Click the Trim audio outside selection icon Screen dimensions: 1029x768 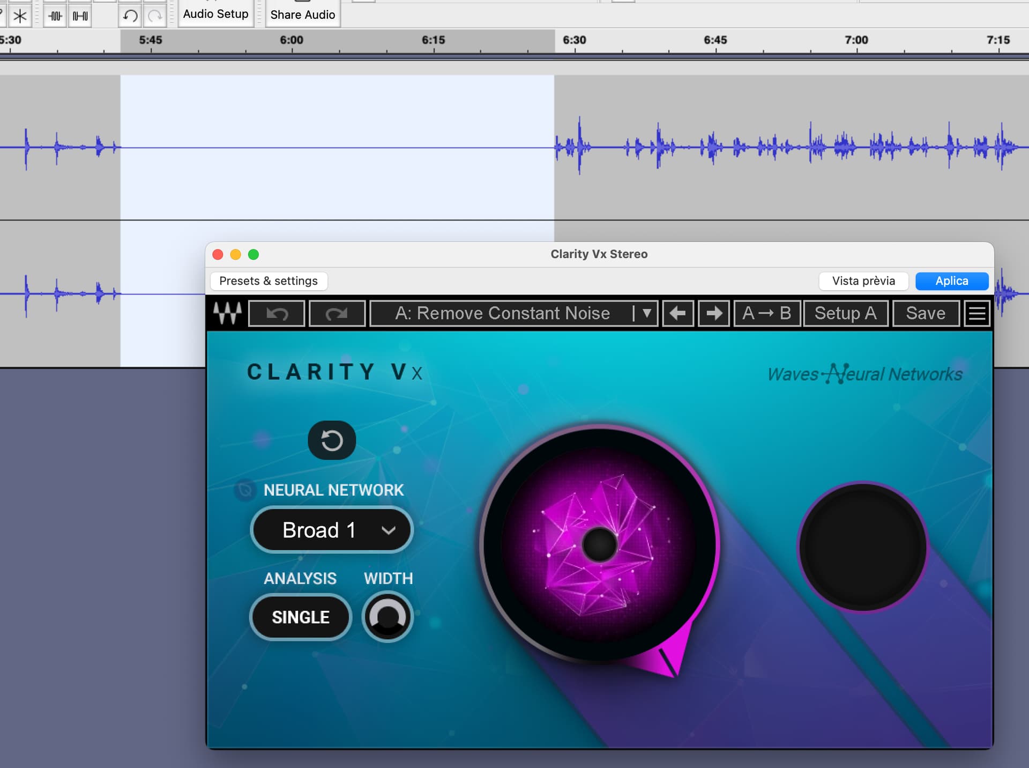click(55, 16)
